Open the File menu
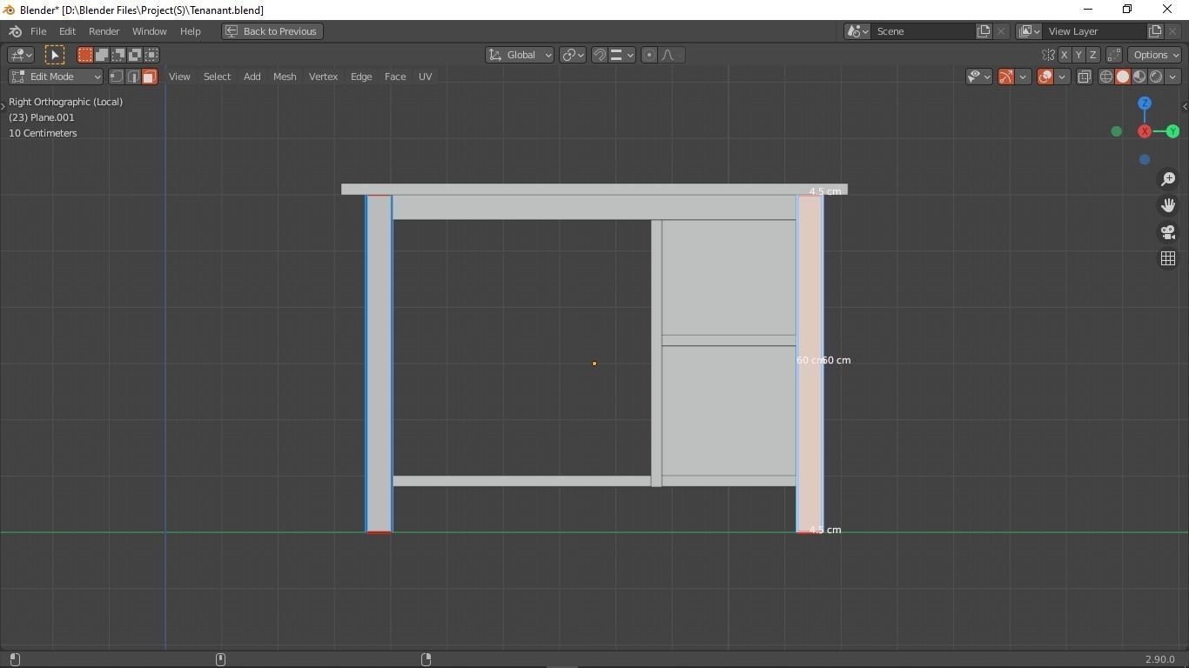The height and width of the screenshot is (668, 1189). point(38,31)
